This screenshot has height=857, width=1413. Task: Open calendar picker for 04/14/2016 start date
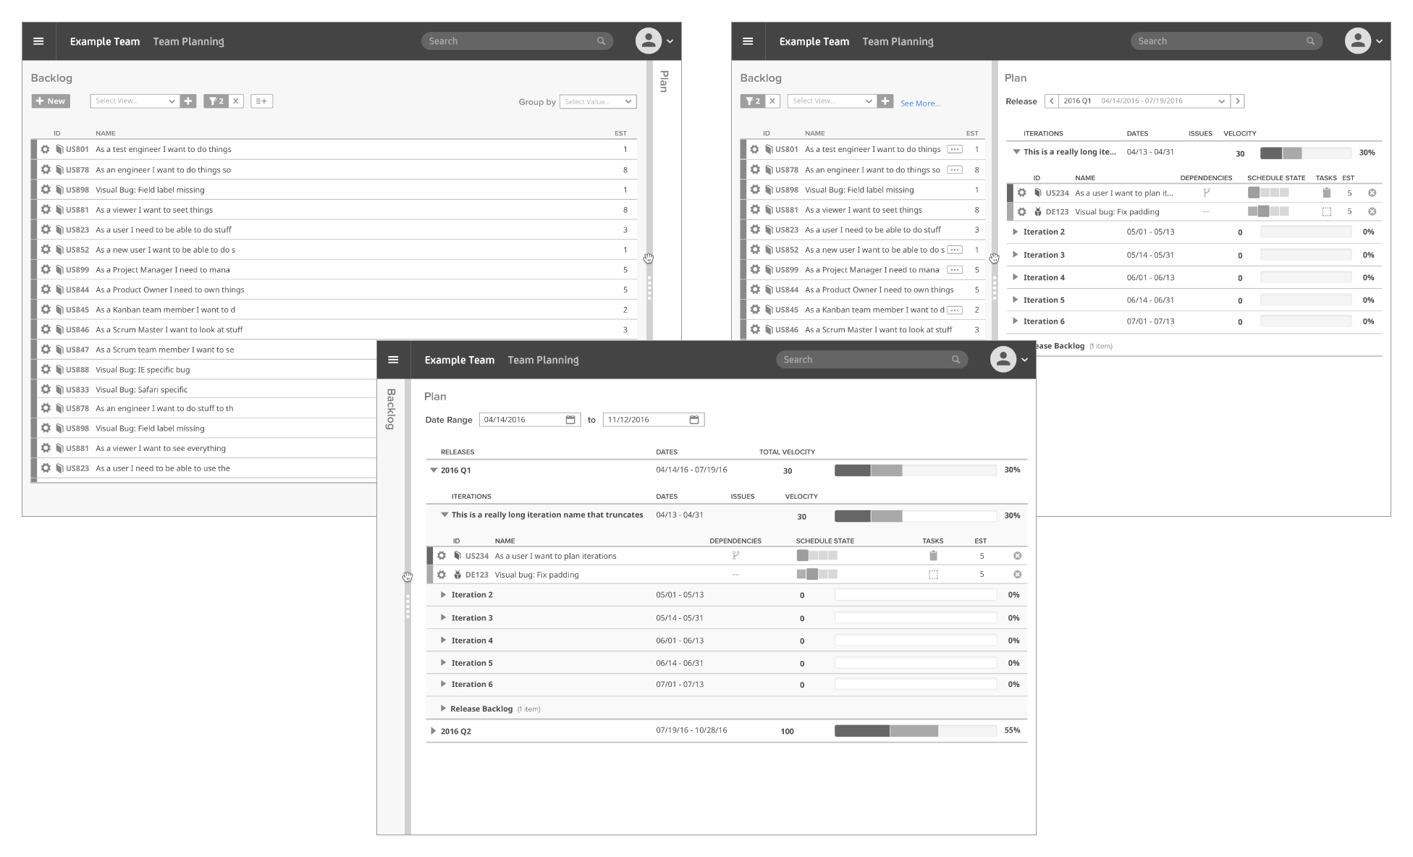(570, 420)
